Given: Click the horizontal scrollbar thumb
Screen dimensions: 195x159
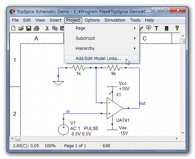Looking at the screenshot, I should [18, 138].
